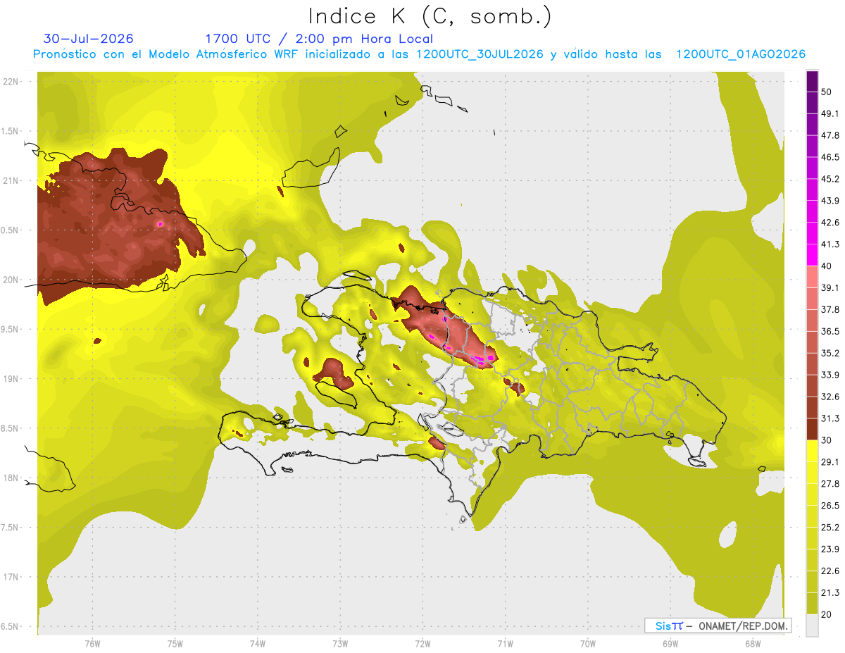Click the color bar value '32.6'
The width and height of the screenshot is (845, 653).
tap(830, 397)
